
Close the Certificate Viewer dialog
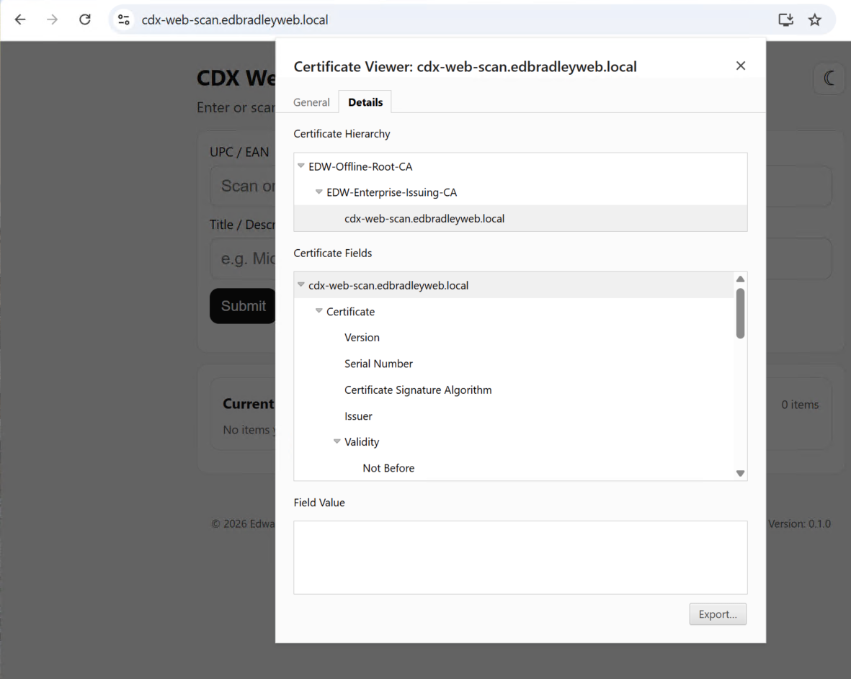click(x=740, y=66)
